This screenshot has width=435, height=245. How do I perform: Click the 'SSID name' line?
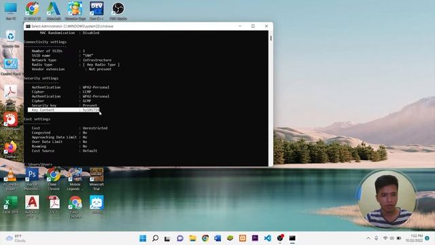[x=62, y=56]
